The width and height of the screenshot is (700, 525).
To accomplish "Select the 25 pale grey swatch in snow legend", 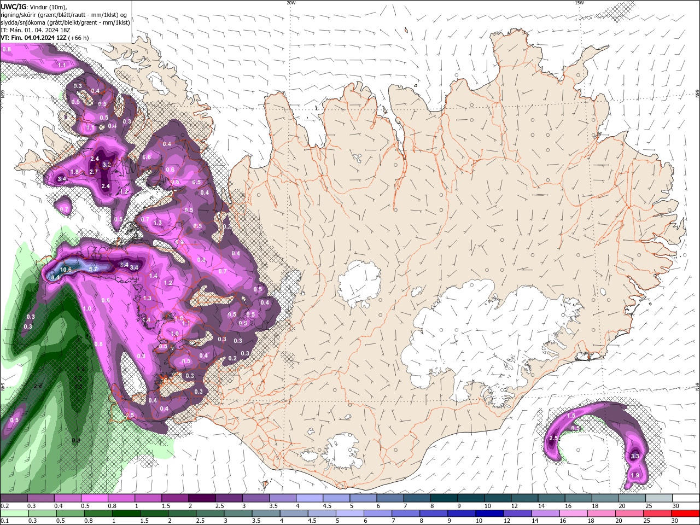I will [659, 498].
